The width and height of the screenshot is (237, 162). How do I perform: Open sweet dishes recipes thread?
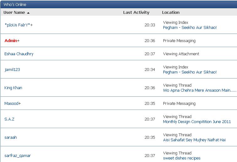click(x=182, y=158)
